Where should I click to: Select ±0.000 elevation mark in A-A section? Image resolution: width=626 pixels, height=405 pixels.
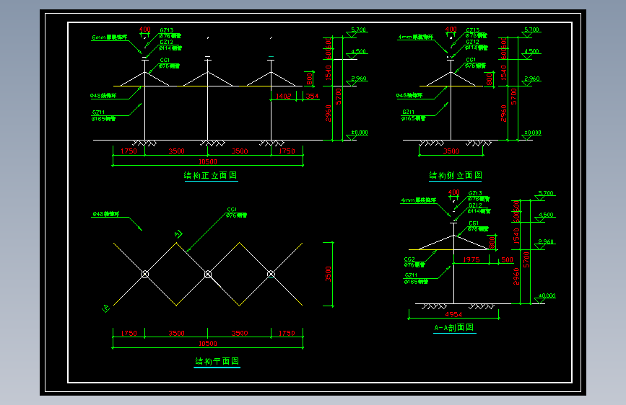(x=547, y=295)
